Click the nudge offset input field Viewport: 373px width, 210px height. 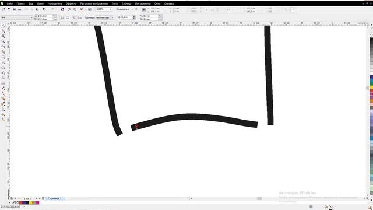coord(126,17)
